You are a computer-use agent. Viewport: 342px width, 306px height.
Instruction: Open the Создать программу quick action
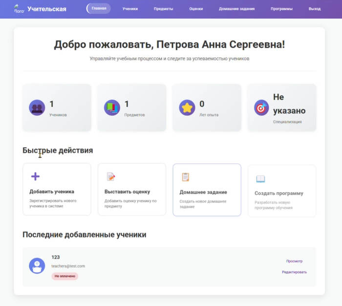pyautogui.click(x=282, y=191)
